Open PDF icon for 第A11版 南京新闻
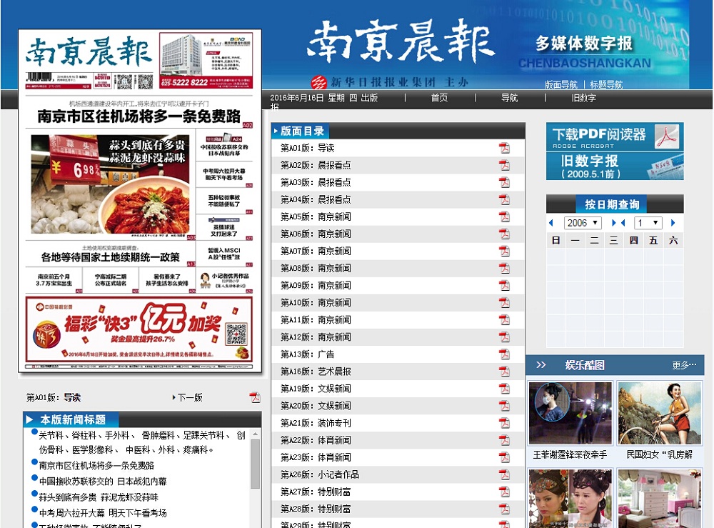The height and width of the screenshot is (528, 714). coord(504,320)
